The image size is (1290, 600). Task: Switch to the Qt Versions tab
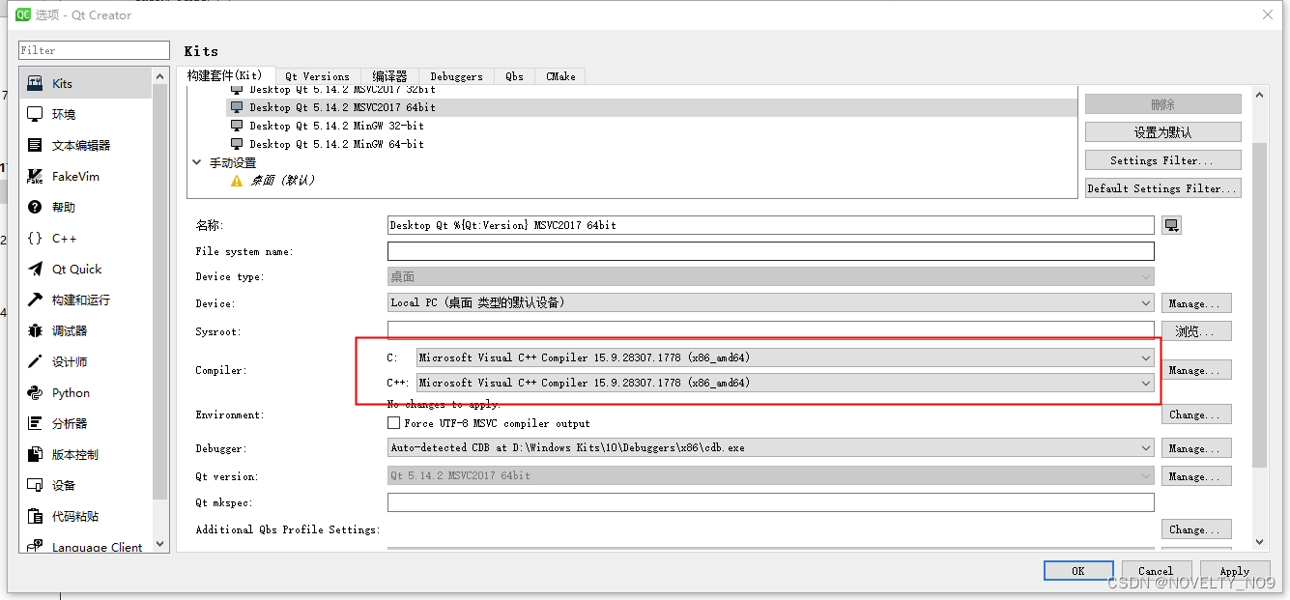(x=318, y=75)
